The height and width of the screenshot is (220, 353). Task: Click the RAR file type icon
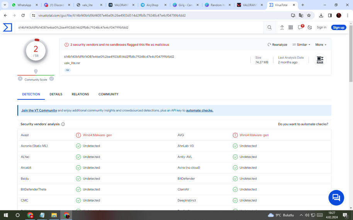[x=320, y=60]
